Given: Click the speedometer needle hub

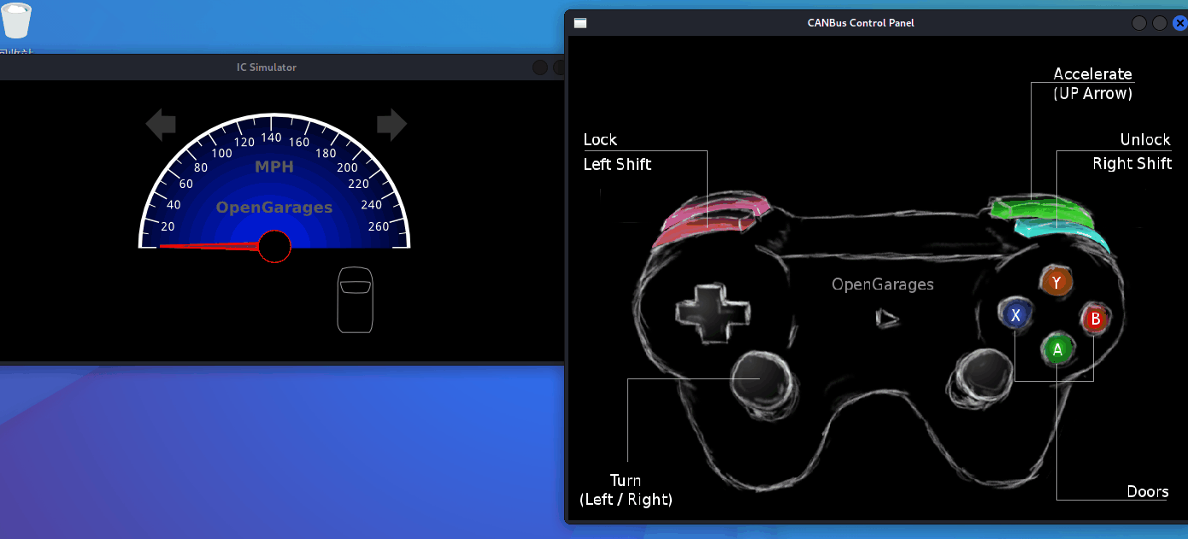Looking at the screenshot, I should pos(274,246).
